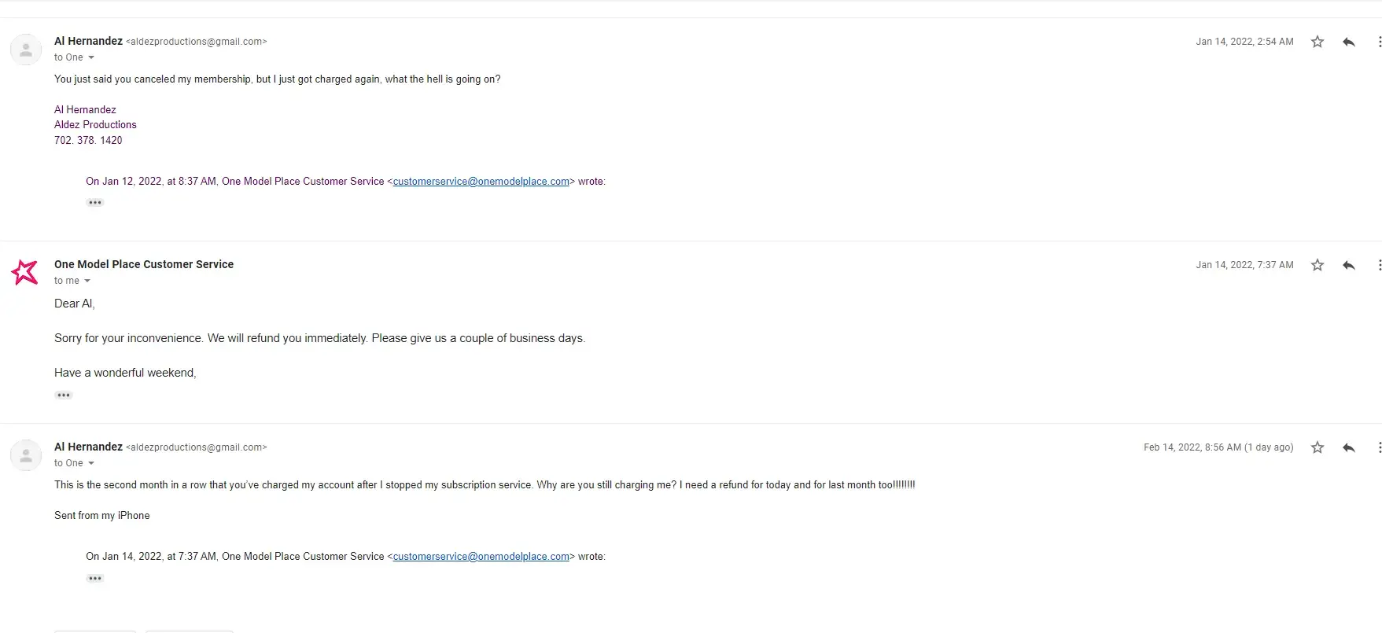The image size is (1382, 633).
Task: Open more options for the Feb 14 message
Action: [1379, 447]
